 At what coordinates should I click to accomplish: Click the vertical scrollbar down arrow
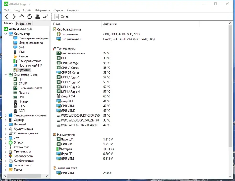pos(230,176)
